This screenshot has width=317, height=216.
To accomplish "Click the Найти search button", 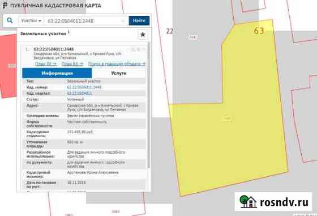I will pyautogui.click(x=139, y=20).
